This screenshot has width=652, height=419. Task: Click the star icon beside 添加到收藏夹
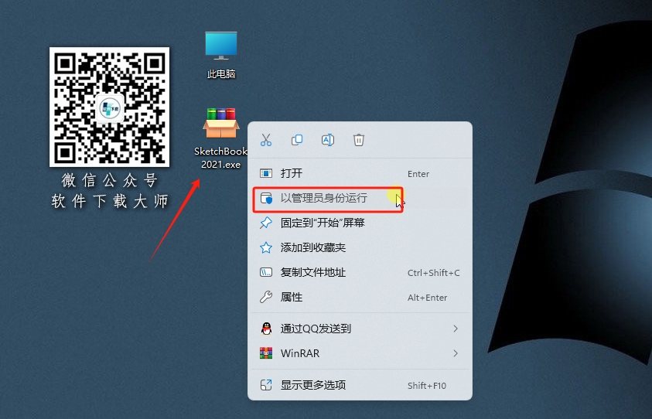266,247
